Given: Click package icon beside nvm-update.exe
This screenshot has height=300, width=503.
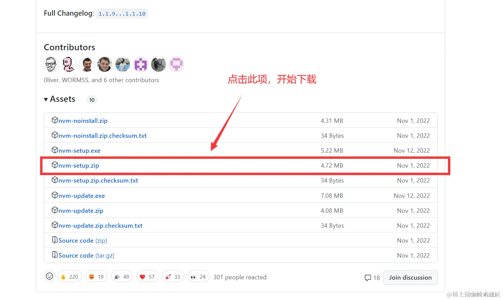Looking at the screenshot, I should (x=55, y=195).
